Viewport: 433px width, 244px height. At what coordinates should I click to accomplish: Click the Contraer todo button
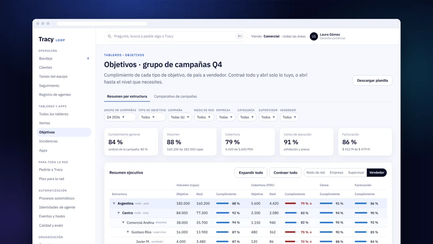click(x=285, y=173)
